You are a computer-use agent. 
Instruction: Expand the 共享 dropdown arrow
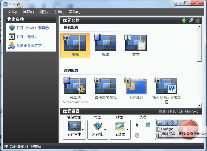click(105, 129)
